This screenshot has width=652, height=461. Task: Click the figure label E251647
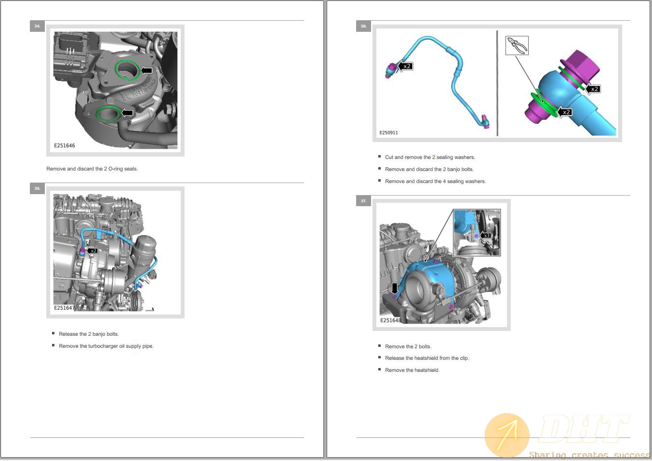[65, 308]
